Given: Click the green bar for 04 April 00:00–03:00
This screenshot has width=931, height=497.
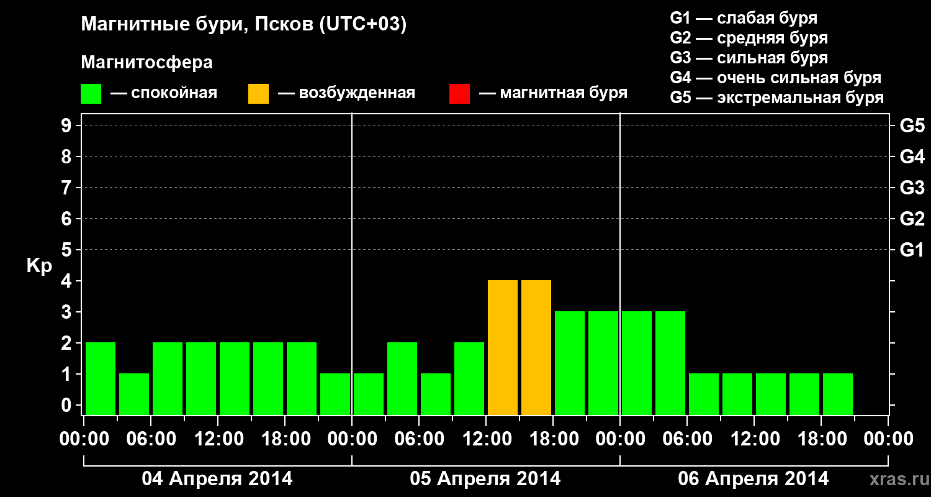Looking at the screenshot, I should 101,378.
